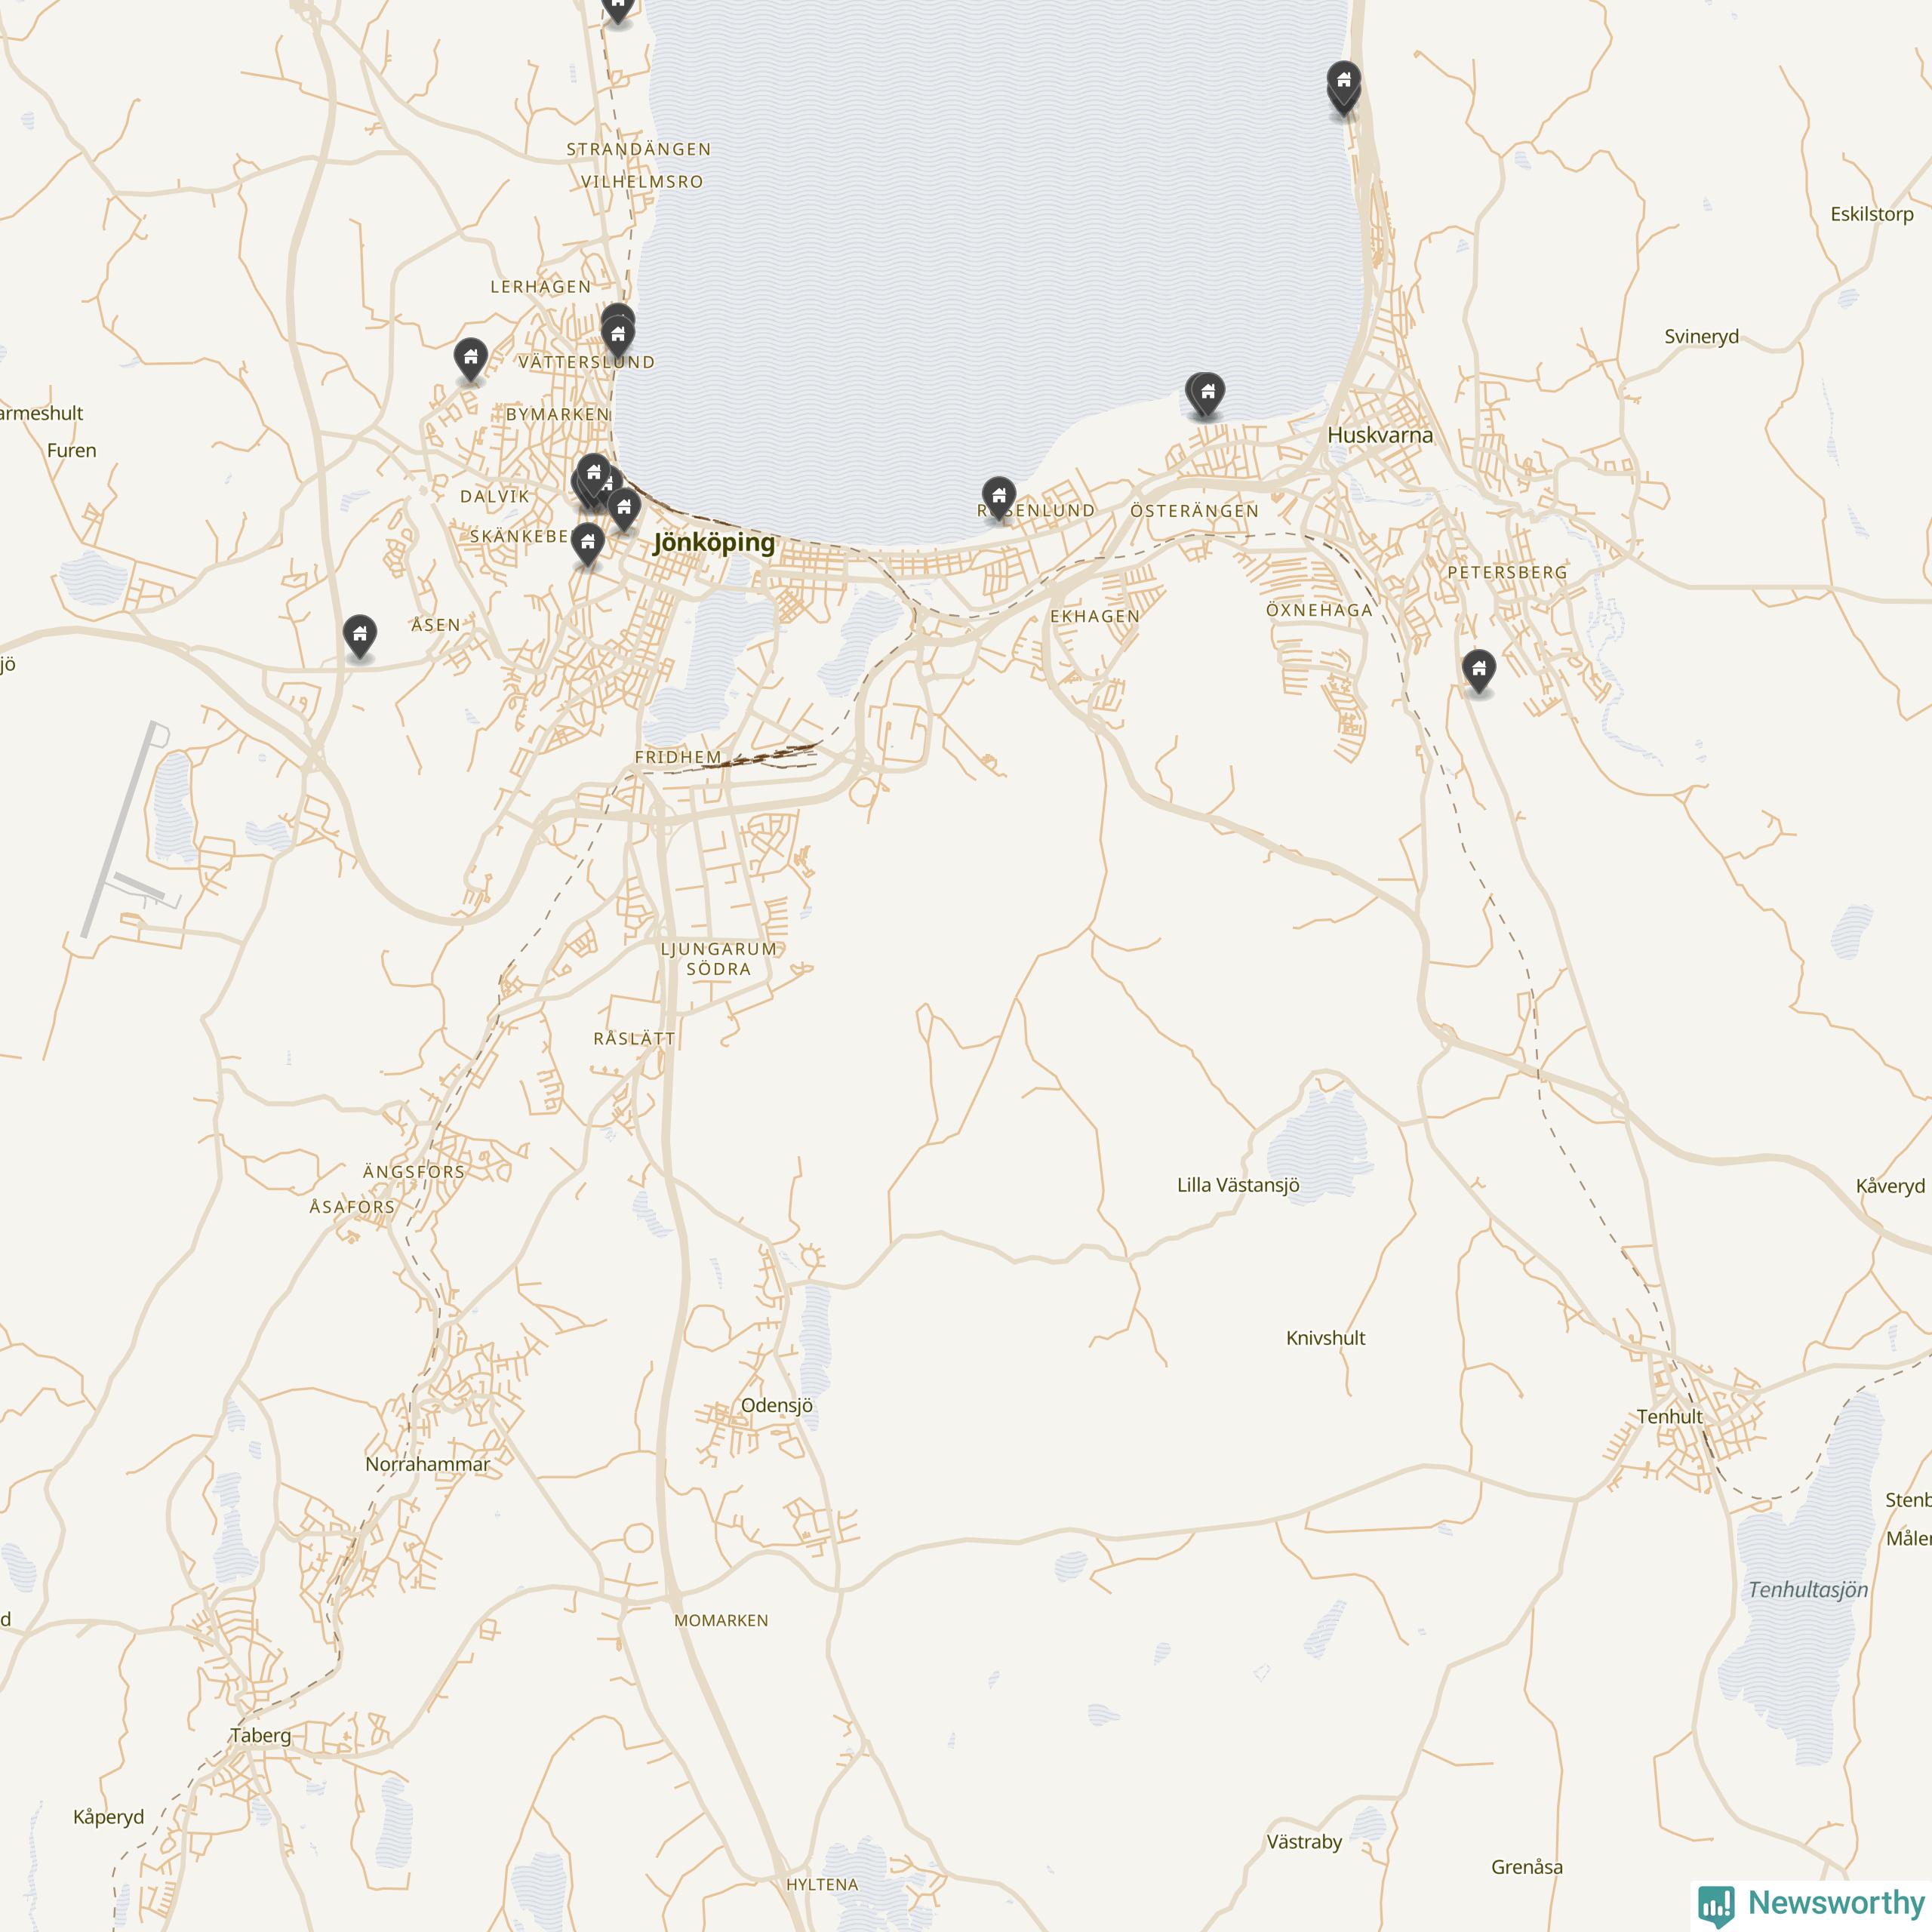
Task: Select the house marker southeast of Petersberg
Action: 1478,669
